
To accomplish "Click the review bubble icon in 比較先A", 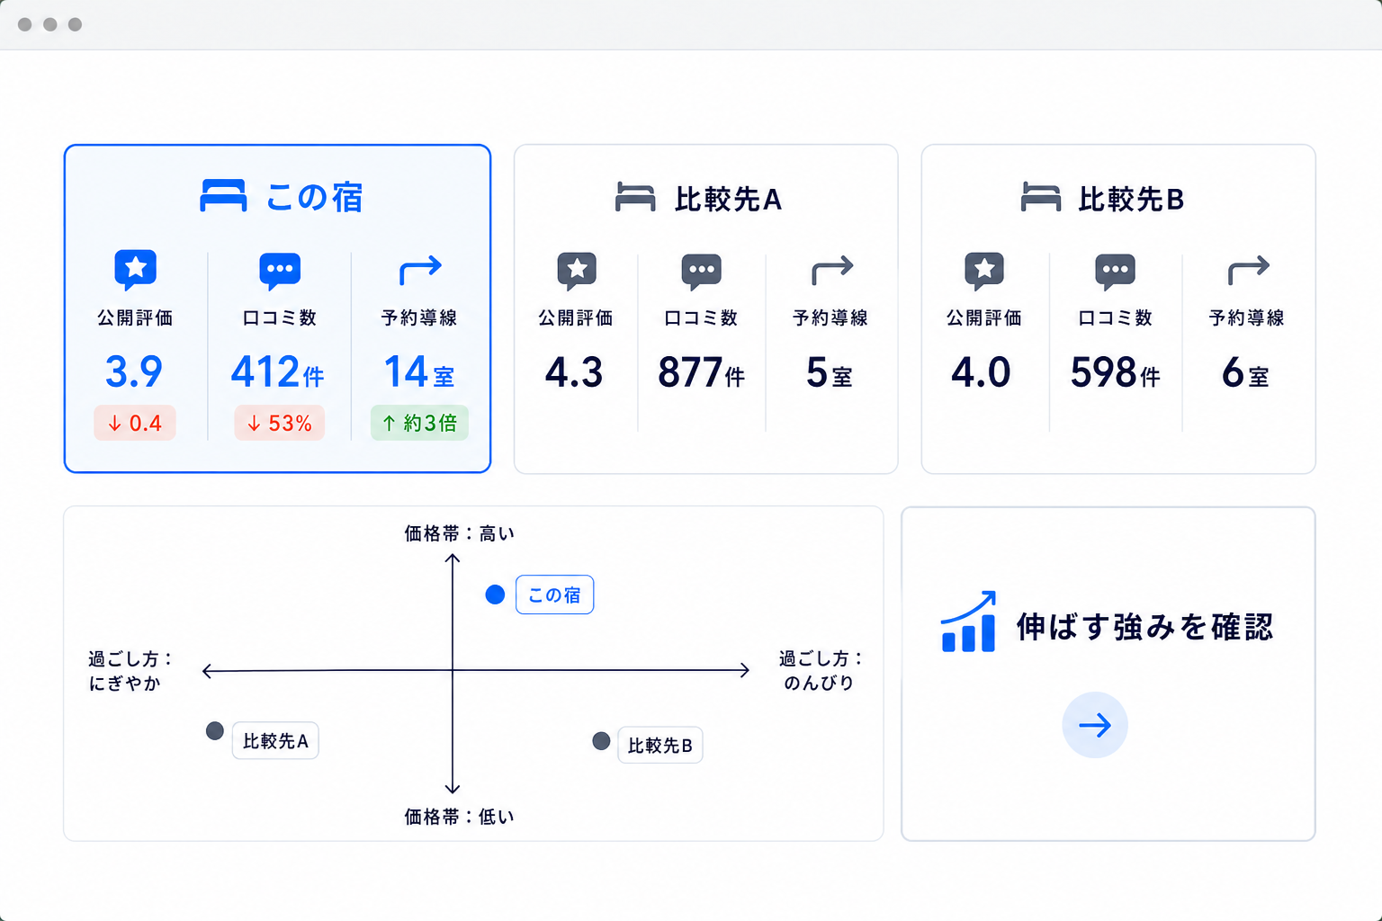I will coord(702,272).
